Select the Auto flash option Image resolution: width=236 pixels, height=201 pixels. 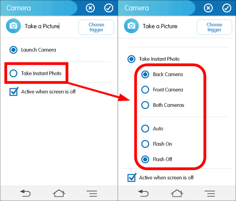(x=145, y=129)
